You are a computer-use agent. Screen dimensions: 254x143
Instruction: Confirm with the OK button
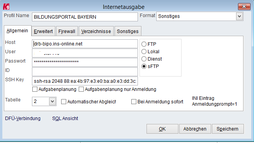point(162,129)
